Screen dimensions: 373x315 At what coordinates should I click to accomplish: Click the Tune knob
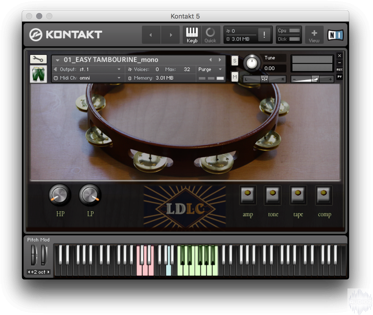pos(252,63)
